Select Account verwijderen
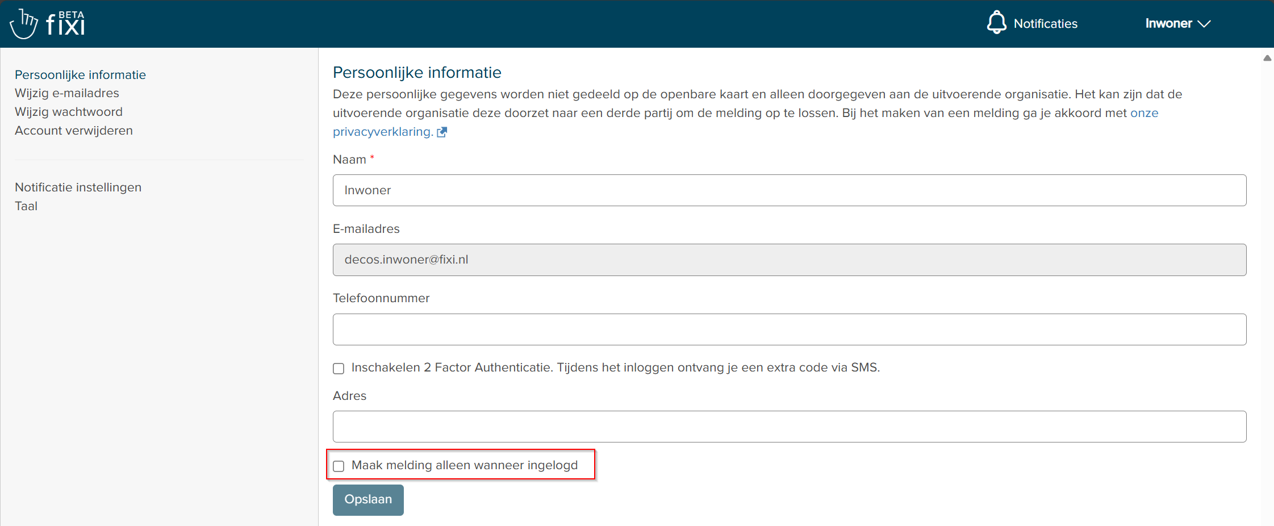This screenshot has height=526, width=1274. [73, 130]
